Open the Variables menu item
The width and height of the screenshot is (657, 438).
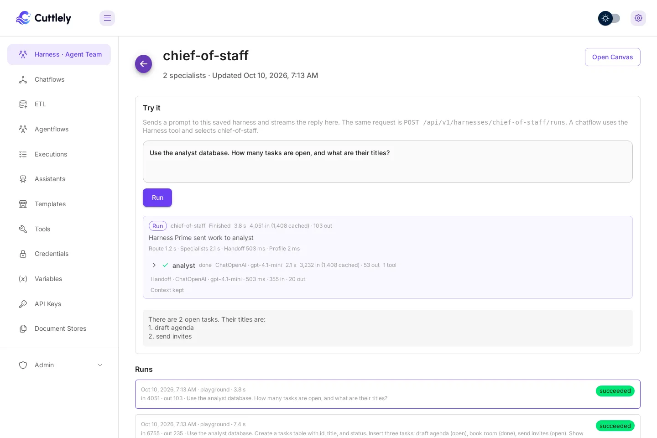pyautogui.click(x=59, y=279)
